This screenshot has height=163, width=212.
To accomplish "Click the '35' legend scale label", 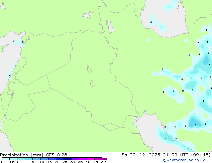I will (80, 162).
